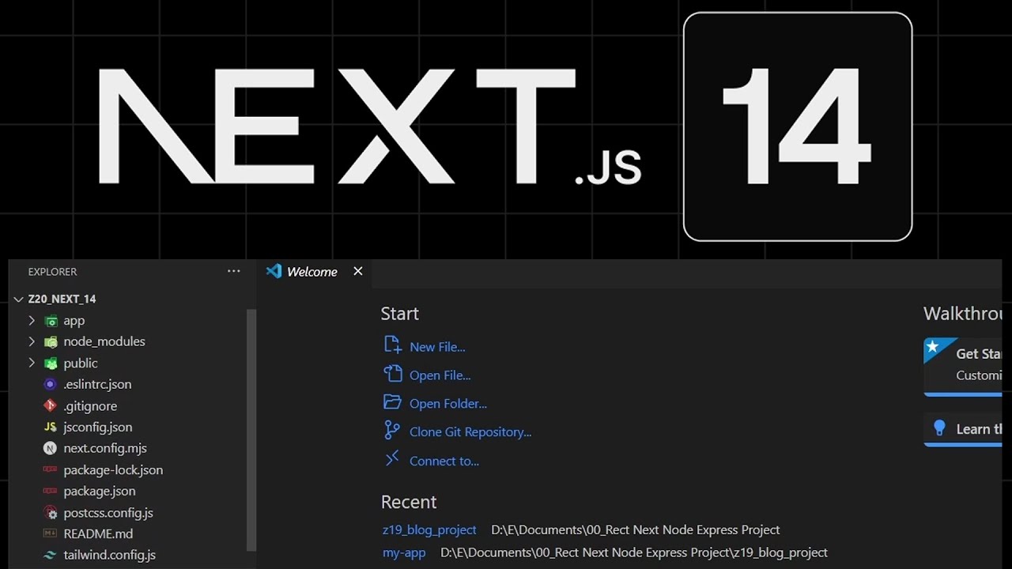Expand the app folder chevron

pos(32,321)
